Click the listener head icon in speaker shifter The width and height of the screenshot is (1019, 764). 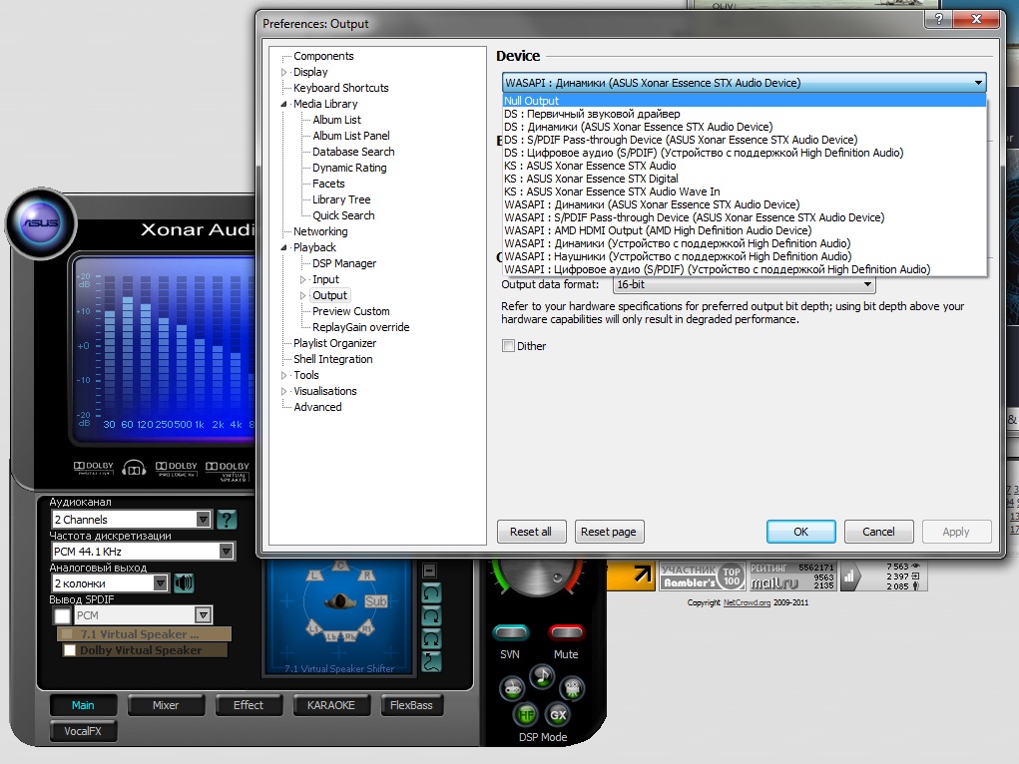[x=339, y=601]
